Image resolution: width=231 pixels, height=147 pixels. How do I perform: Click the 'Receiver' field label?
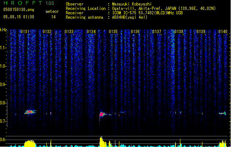[75, 13]
